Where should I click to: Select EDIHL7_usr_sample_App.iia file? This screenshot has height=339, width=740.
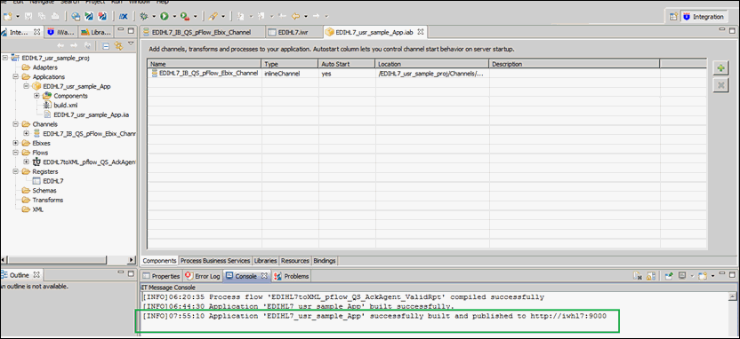click(92, 114)
